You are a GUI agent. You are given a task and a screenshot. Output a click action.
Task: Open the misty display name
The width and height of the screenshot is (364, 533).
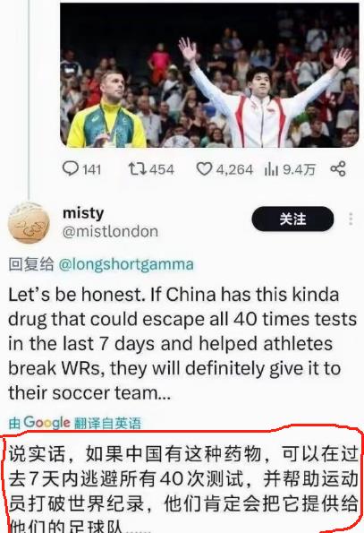click(83, 213)
